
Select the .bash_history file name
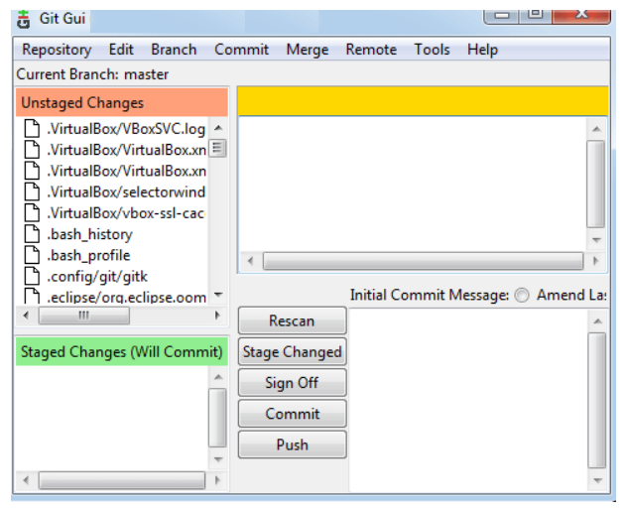coord(89,234)
